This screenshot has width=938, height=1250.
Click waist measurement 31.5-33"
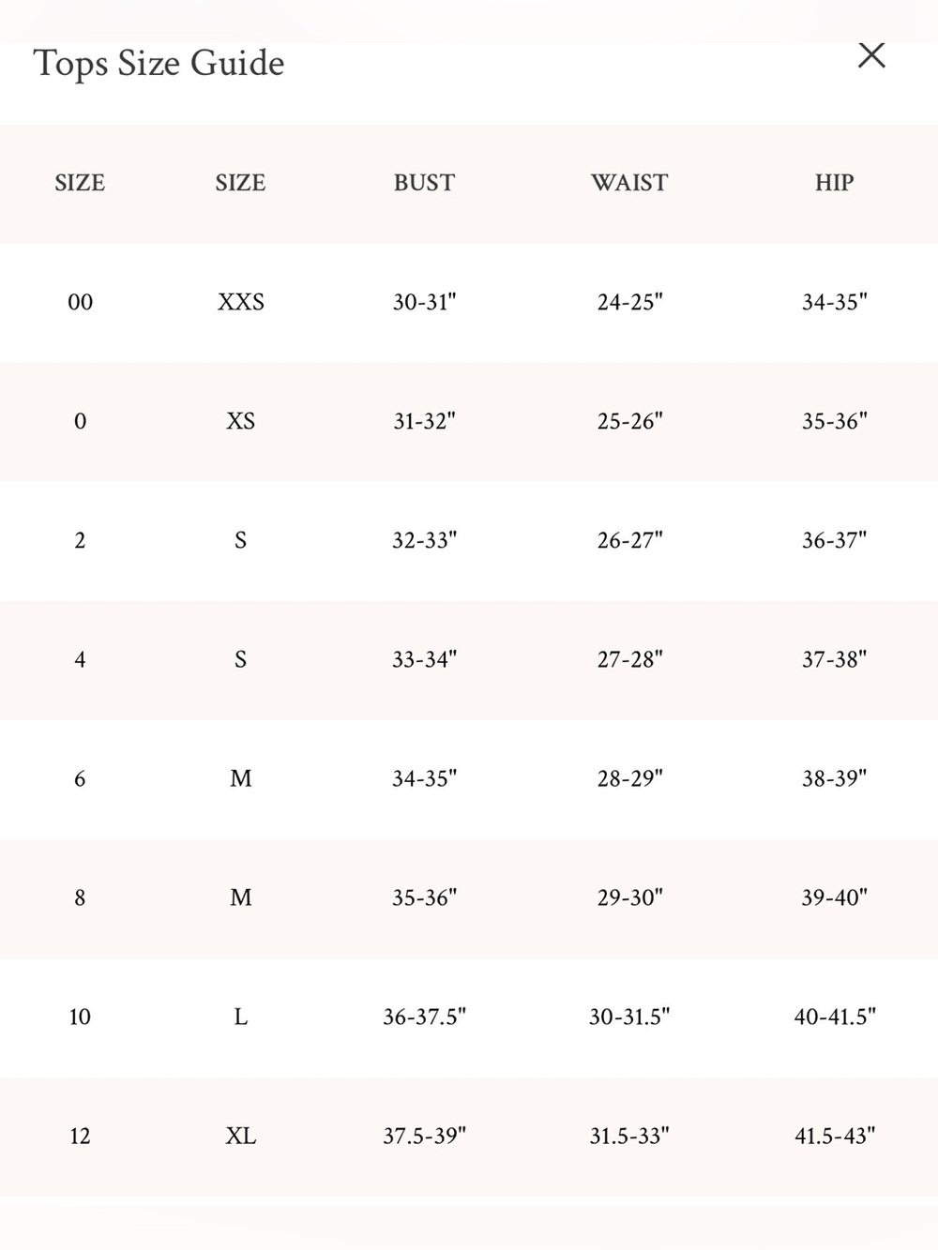coord(629,1136)
